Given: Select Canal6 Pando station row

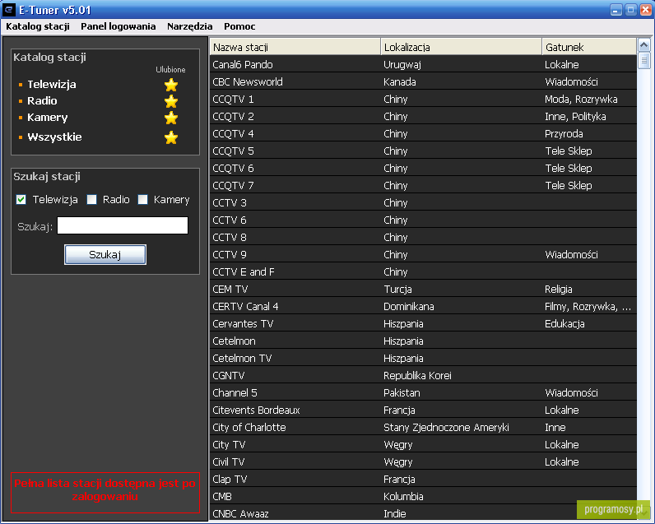Looking at the screenshot, I should coord(423,65).
